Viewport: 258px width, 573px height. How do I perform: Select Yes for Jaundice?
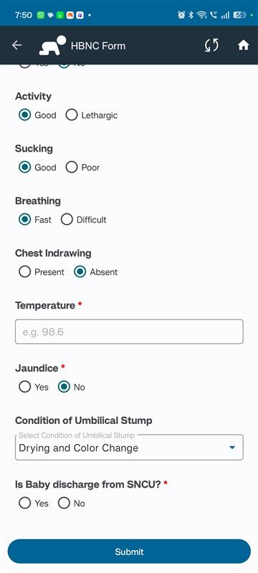[x=33, y=387]
